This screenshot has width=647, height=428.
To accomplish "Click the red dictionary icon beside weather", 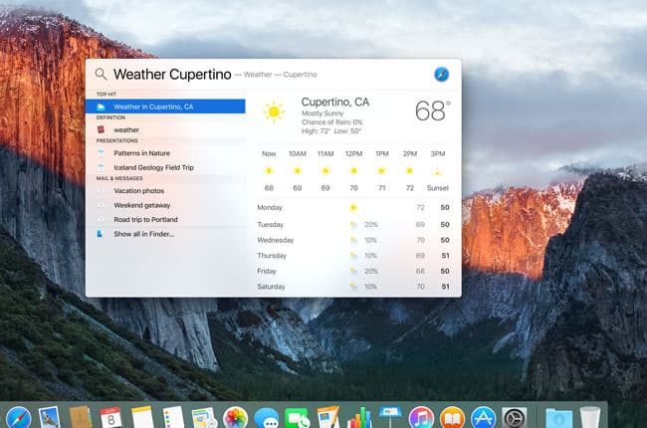I will [x=101, y=129].
